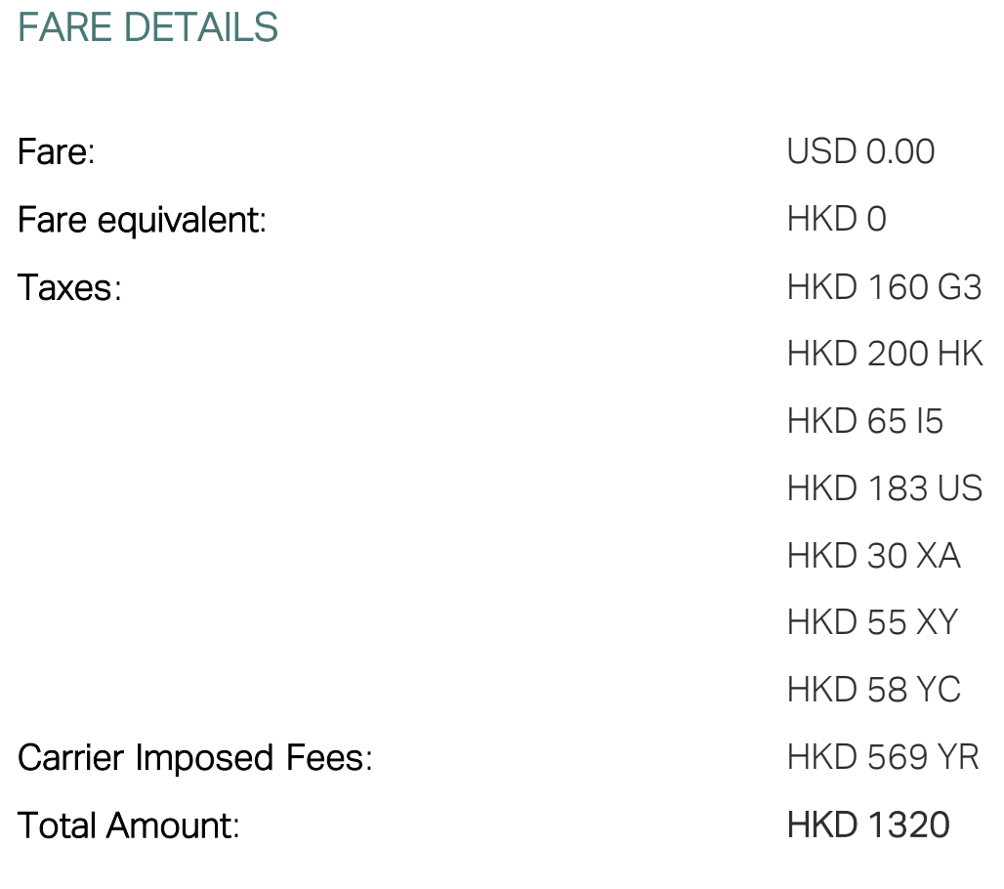Click the G3 tax code
The width and height of the screenshot is (1004, 889).
click(959, 288)
